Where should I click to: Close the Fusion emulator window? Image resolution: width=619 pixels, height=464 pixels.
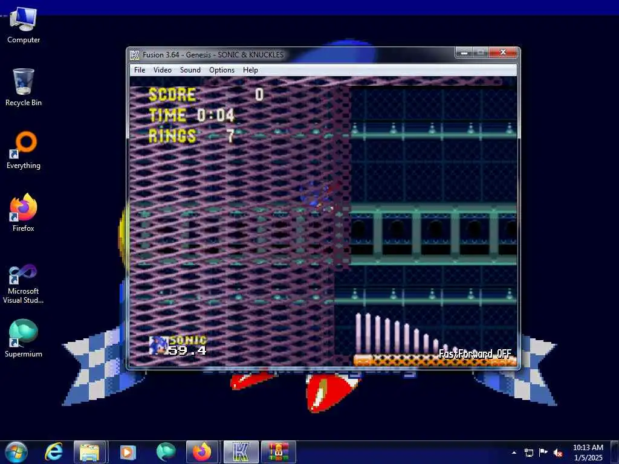click(503, 53)
